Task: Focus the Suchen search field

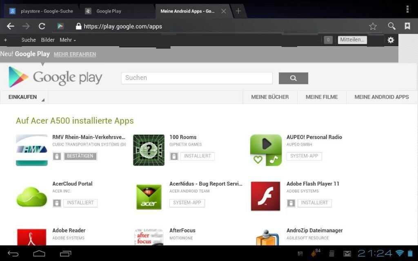Action: pos(197,78)
